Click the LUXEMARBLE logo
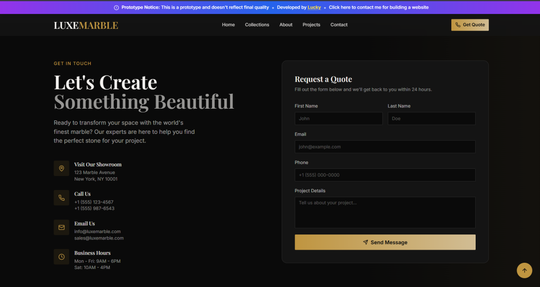The height and width of the screenshot is (287, 540). coord(86,25)
